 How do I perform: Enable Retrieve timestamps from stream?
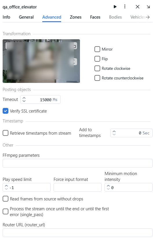tap(6, 133)
